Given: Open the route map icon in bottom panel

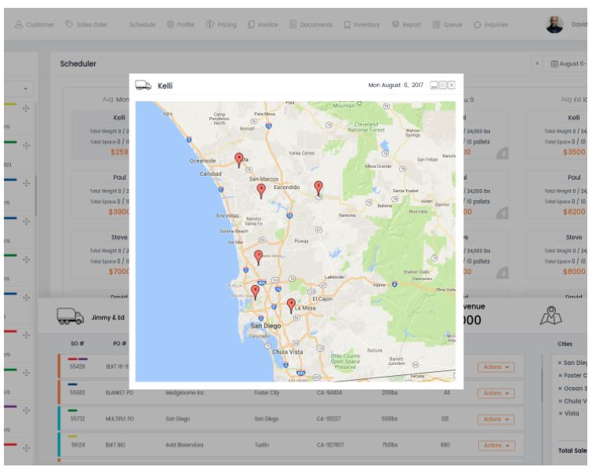Looking at the screenshot, I should pyautogui.click(x=551, y=315).
